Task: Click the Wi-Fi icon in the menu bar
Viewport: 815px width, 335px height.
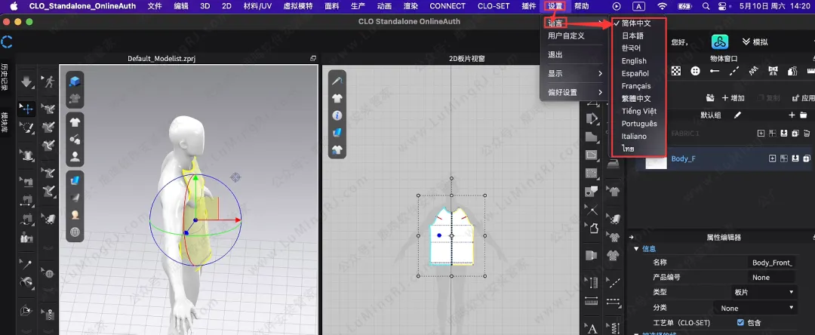Action: coord(662,6)
